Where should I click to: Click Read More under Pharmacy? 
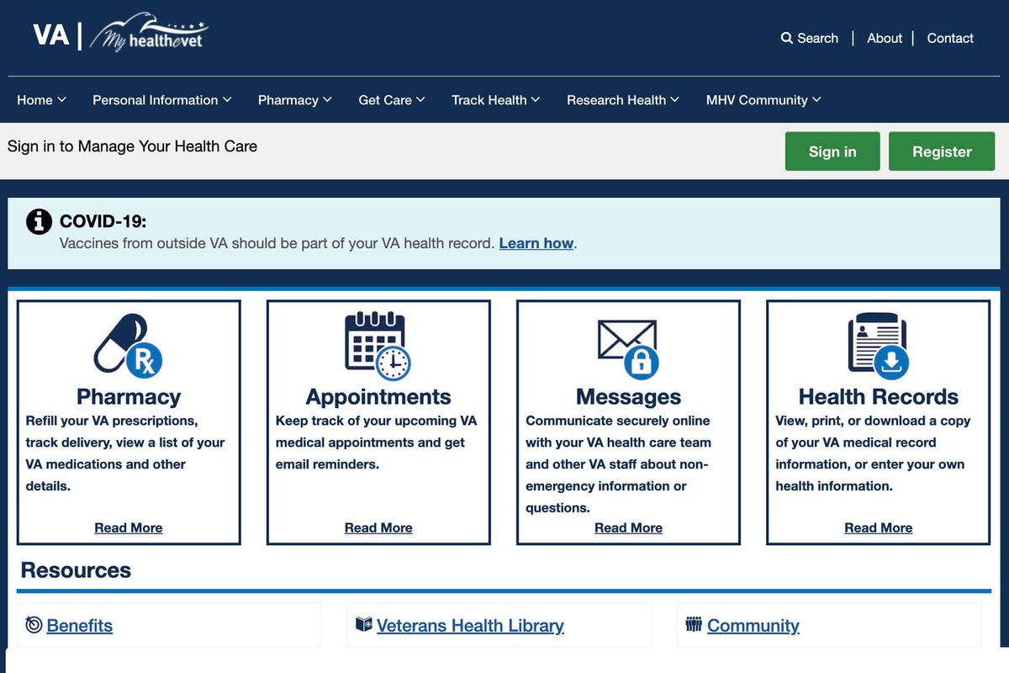click(x=129, y=527)
